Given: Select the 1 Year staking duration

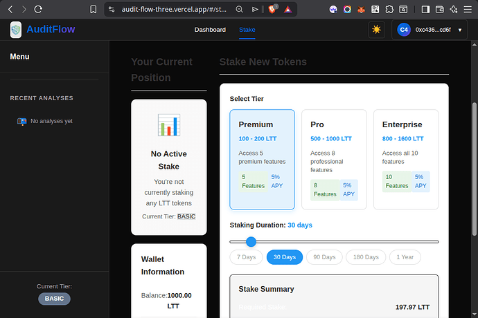Looking at the screenshot, I should [x=405, y=257].
